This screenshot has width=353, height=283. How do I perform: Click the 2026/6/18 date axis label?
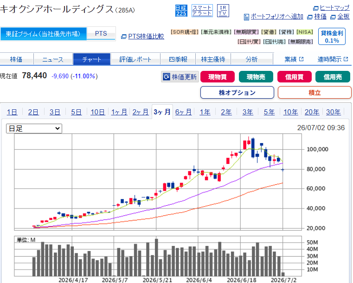click(x=241, y=280)
